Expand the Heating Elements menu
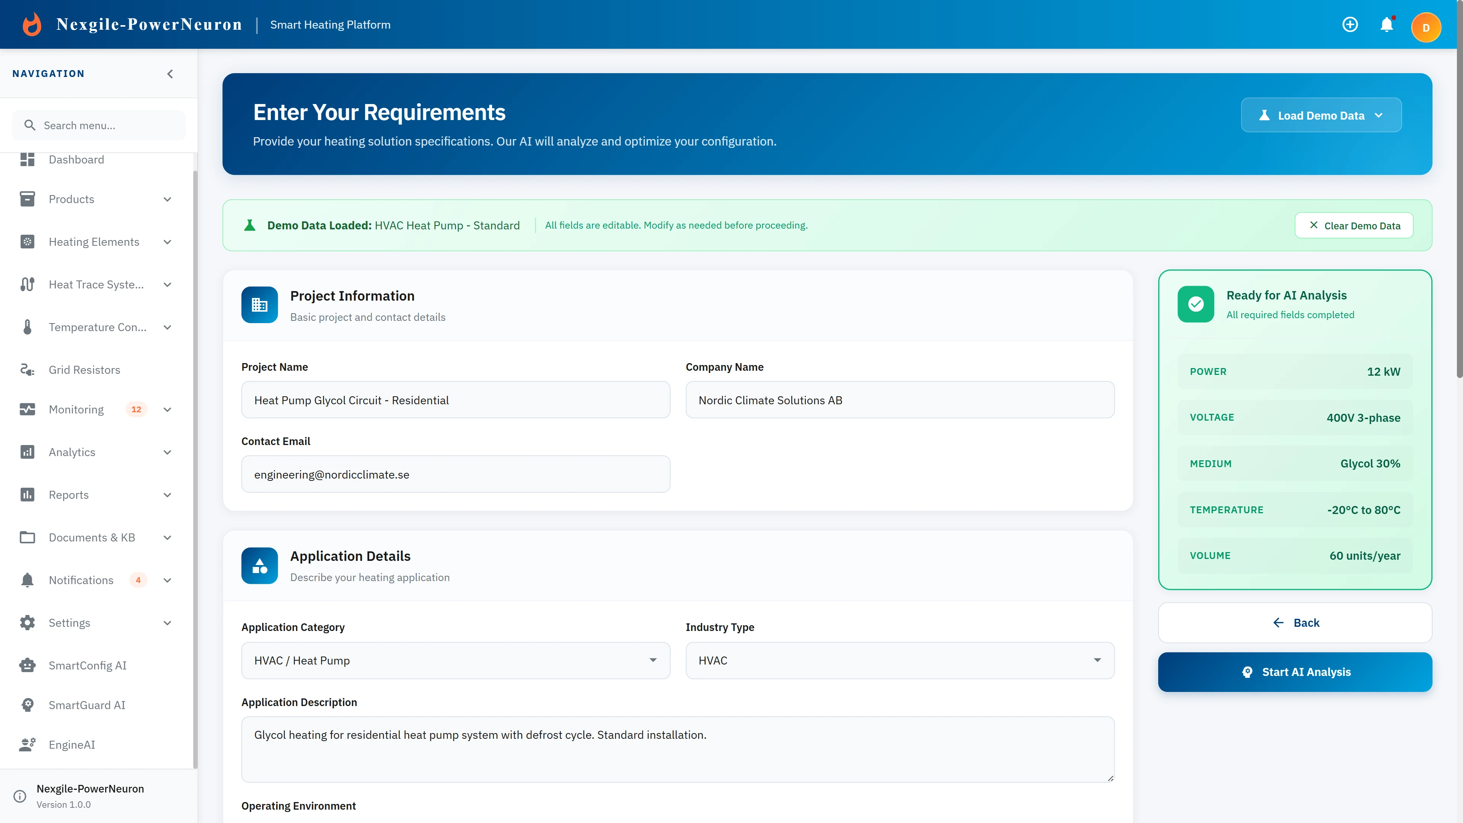Image resolution: width=1463 pixels, height=823 pixels. (x=94, y=242)
